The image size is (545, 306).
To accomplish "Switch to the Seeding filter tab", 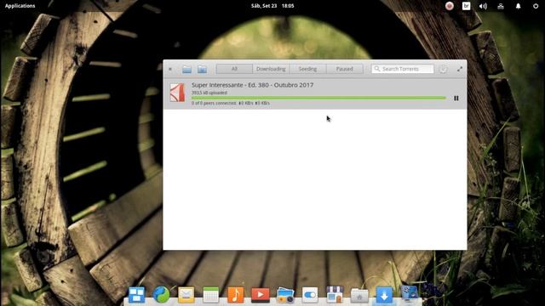I will pos(307,69).
